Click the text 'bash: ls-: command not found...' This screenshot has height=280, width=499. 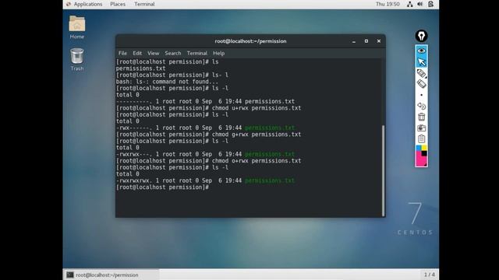pos(167,82)
